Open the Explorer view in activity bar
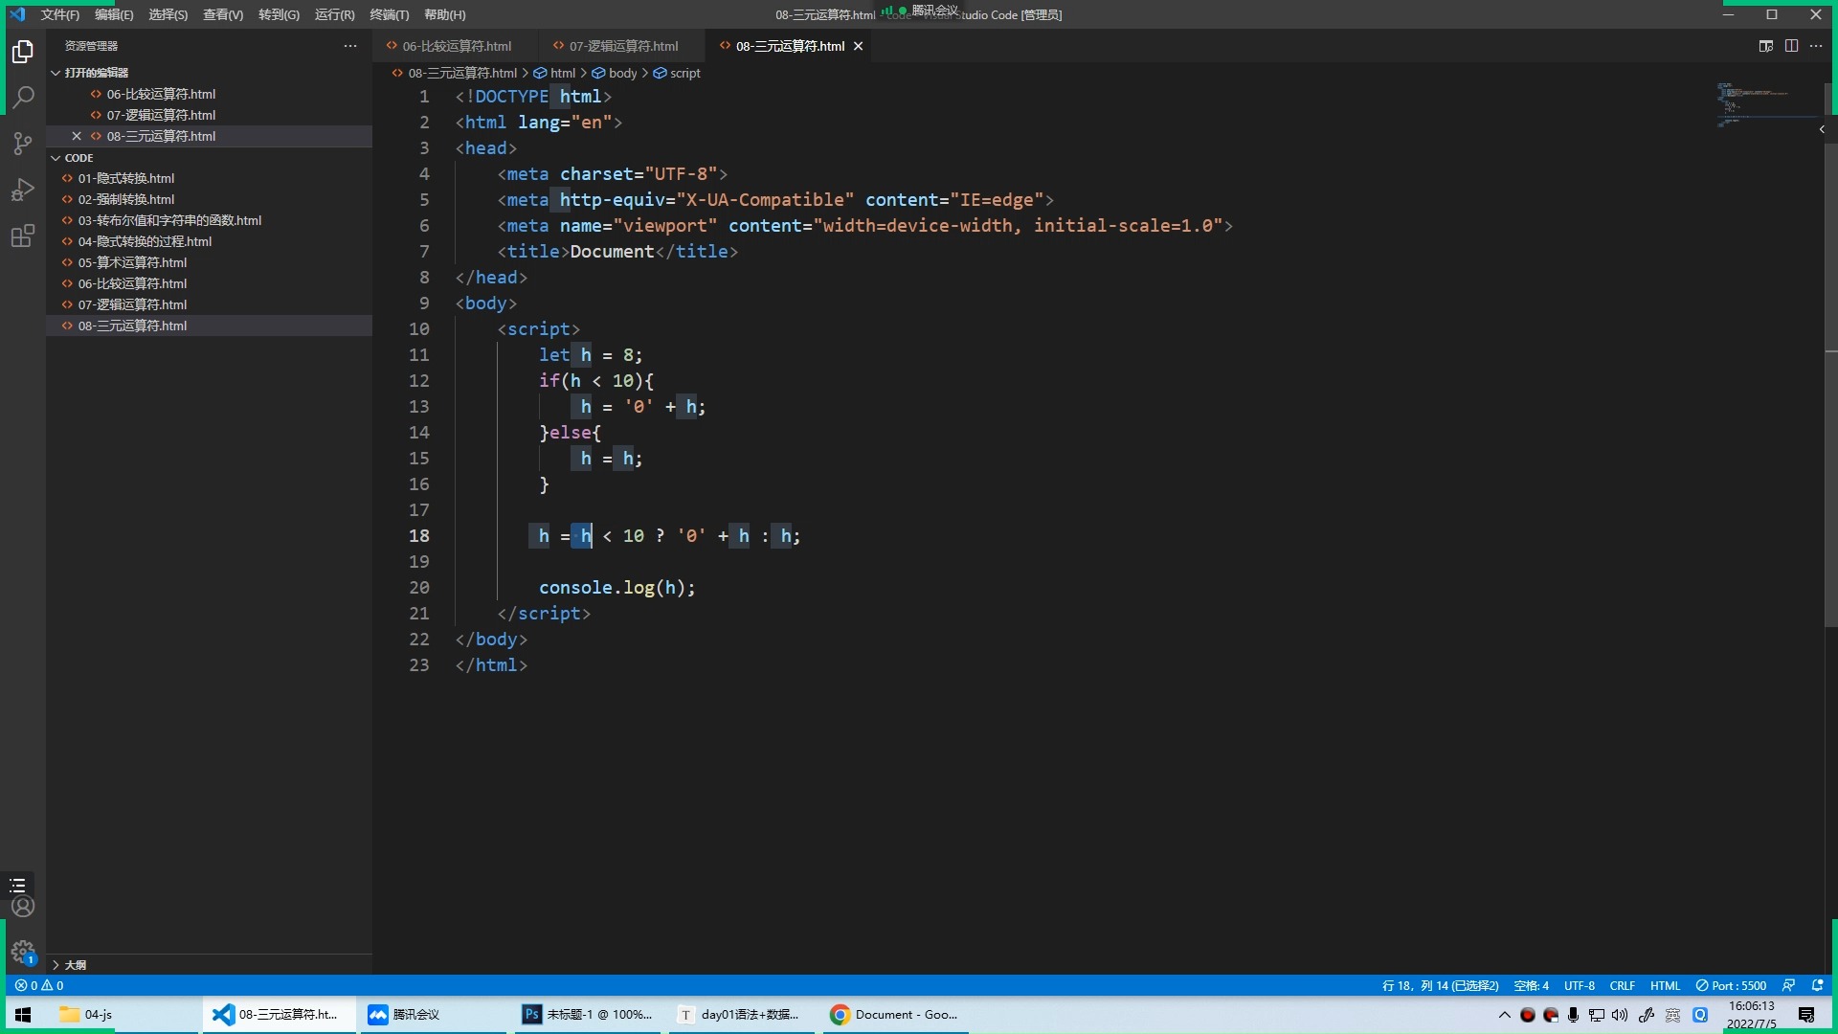 click(x=23, y=52)
